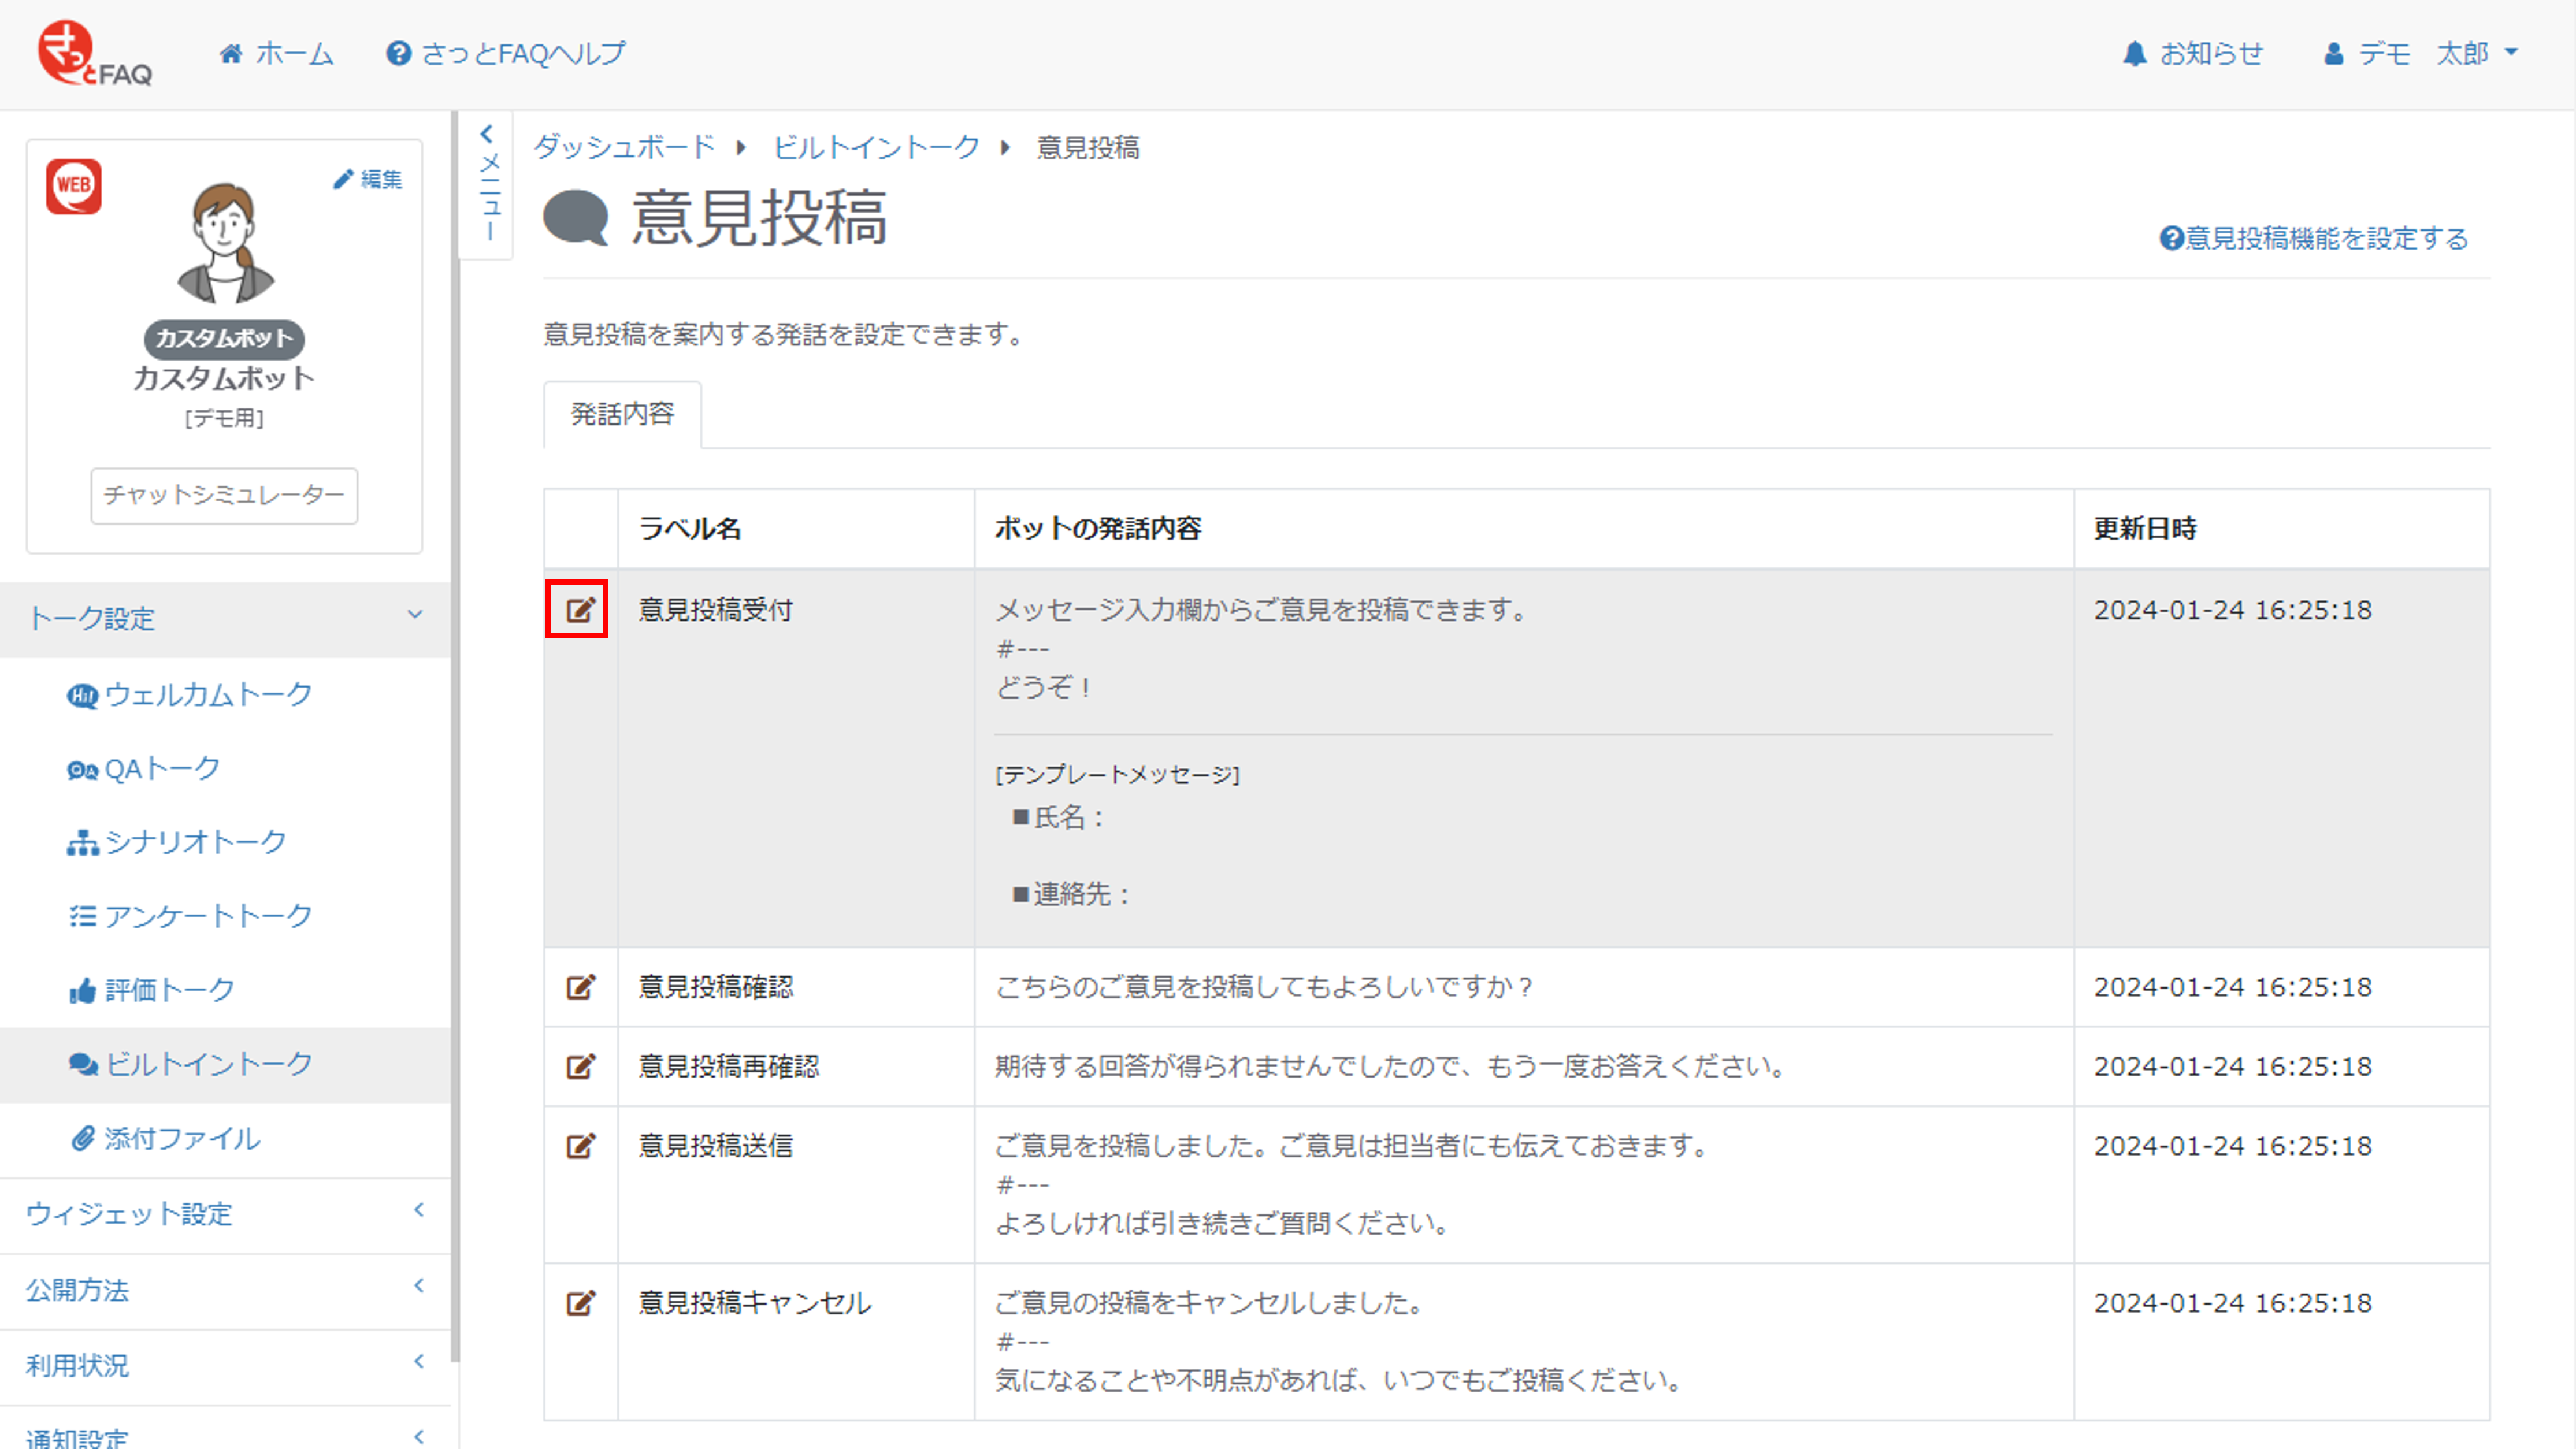The width and height of the screenshot is (2576, 1449).
Task: Open シナリオトーク menu item
Action: (x=177, y=842)
